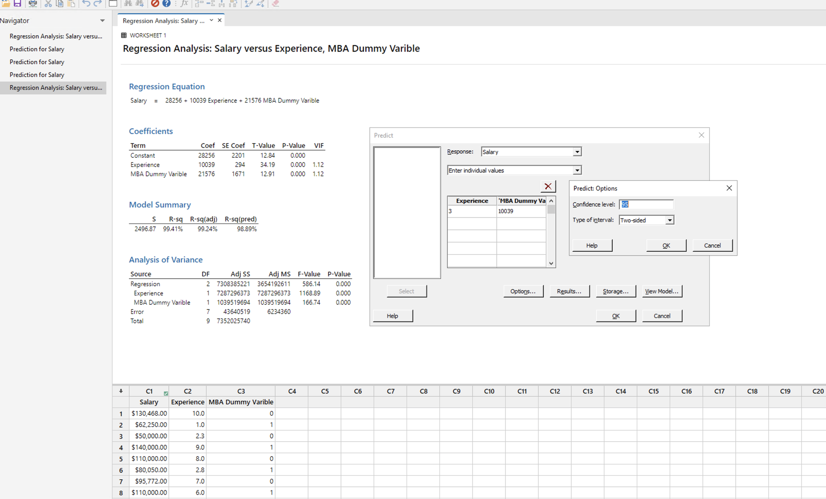Clear the prediction values row

[548, 186]
